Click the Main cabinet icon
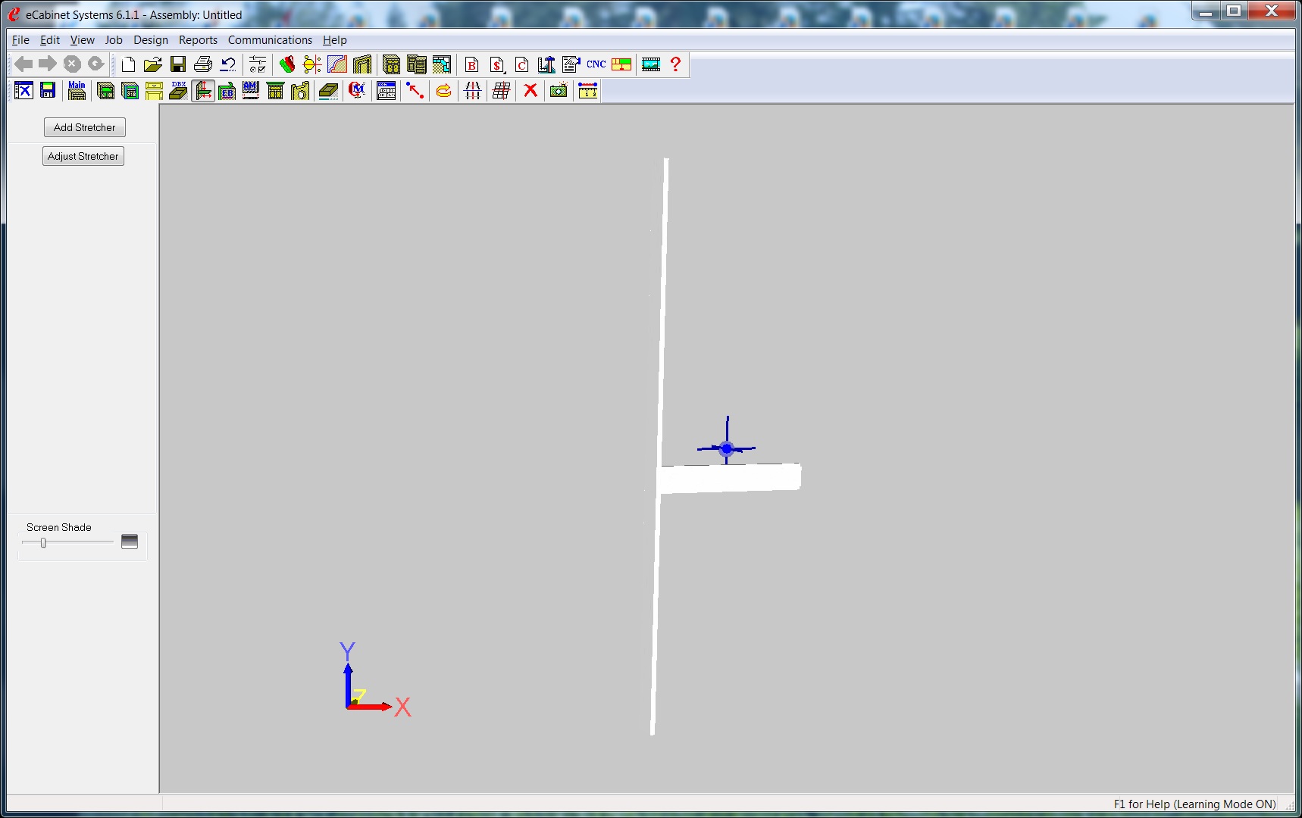The height and width of the screenshot is (818, 1302). pos(77,91)
